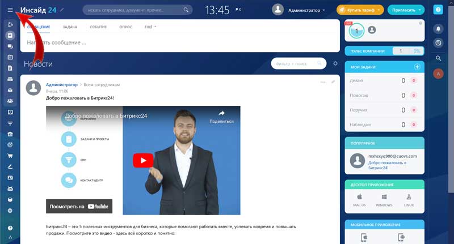Viewport: 454px width, 244px height.
Task: Open the contact card icon in sidebar
Action: point(10,178)
